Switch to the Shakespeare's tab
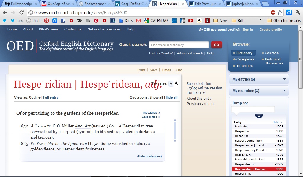Image resolution: width=303 pixels, height=177 pixels. tap(95, 4)
